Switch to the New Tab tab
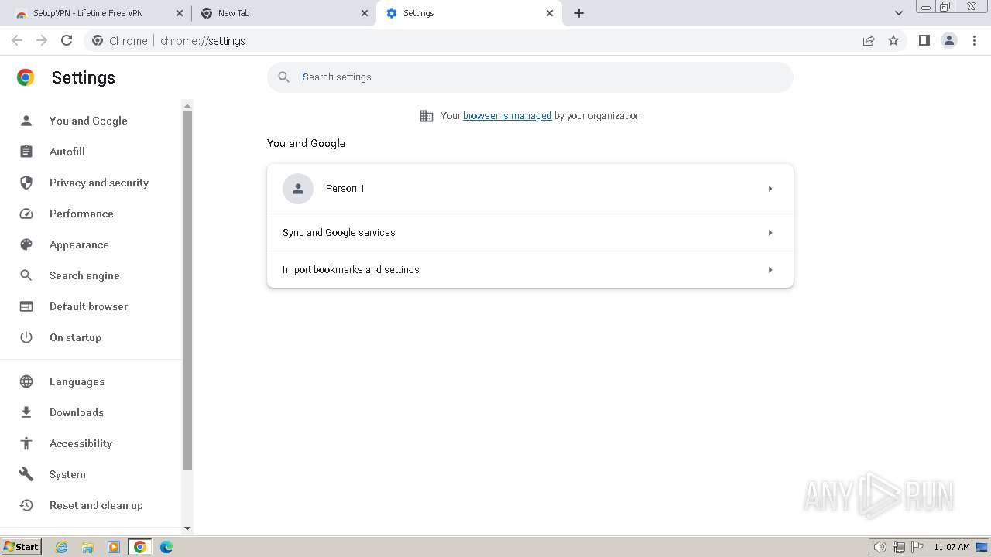This screenshot has height=557, width=991. click(x=284, y=13)
